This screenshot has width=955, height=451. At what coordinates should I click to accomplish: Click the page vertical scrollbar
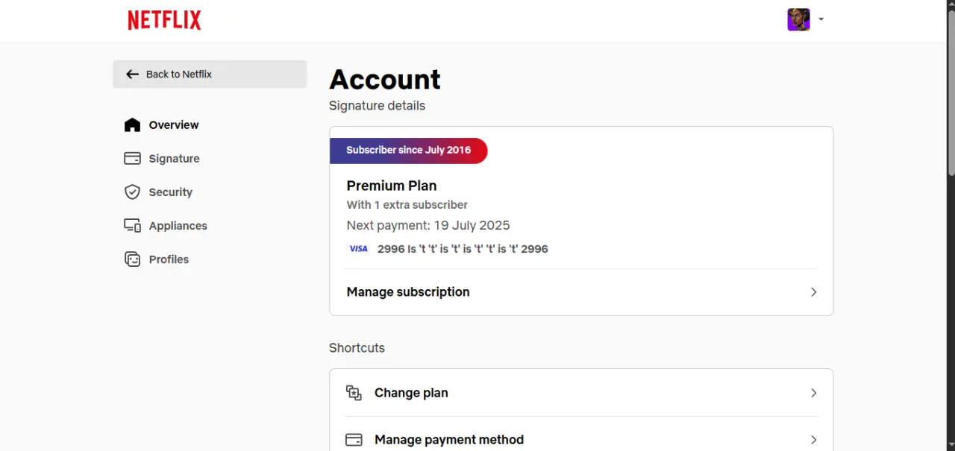tap(951, 225)
